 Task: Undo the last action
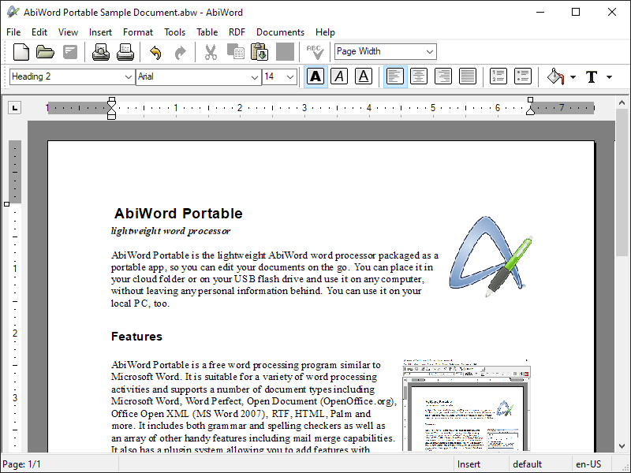tap(155, 52)
